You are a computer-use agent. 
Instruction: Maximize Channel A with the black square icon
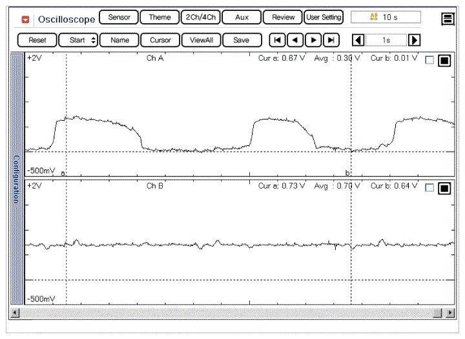click(x=444, y=61)
